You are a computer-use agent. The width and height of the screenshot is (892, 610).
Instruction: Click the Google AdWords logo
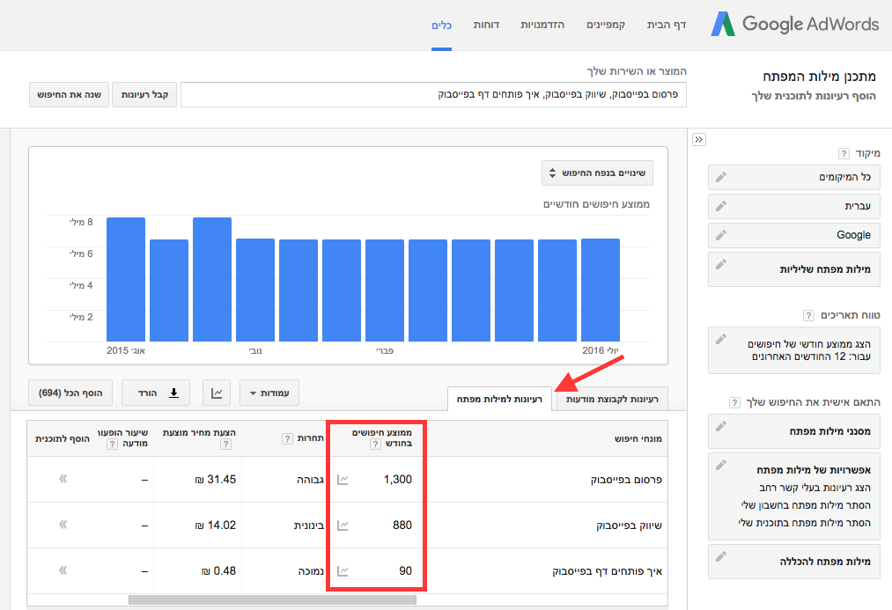click(795, 24)
